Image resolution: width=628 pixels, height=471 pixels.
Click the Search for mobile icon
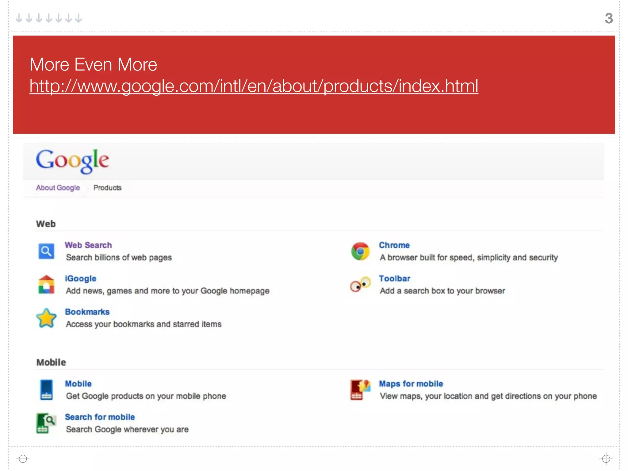pos(46,423)
